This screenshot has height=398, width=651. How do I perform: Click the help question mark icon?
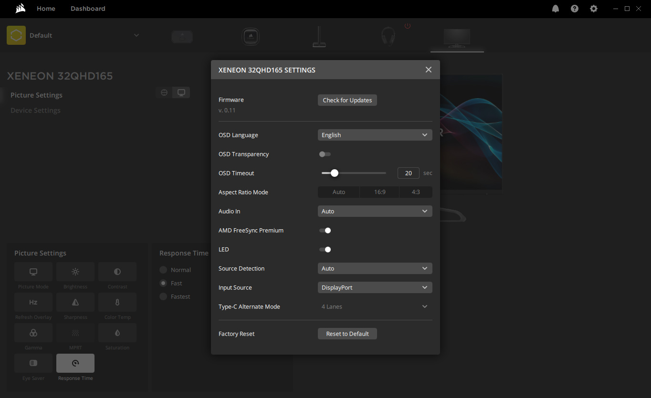tap(575, 9)
